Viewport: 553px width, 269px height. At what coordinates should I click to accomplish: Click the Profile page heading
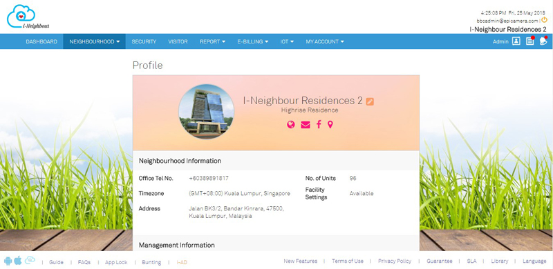(147, 66)
